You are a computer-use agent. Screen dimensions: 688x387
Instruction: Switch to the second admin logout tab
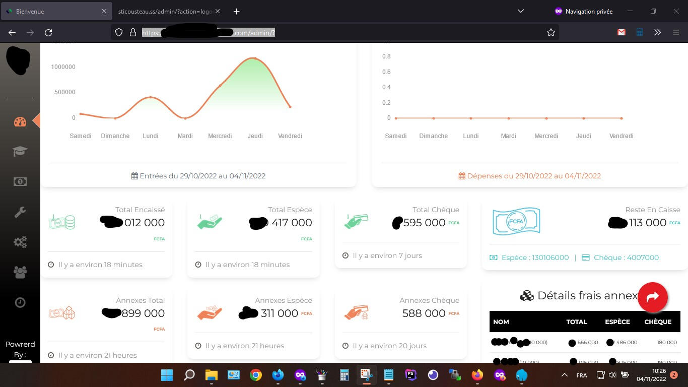coord(164,11)
